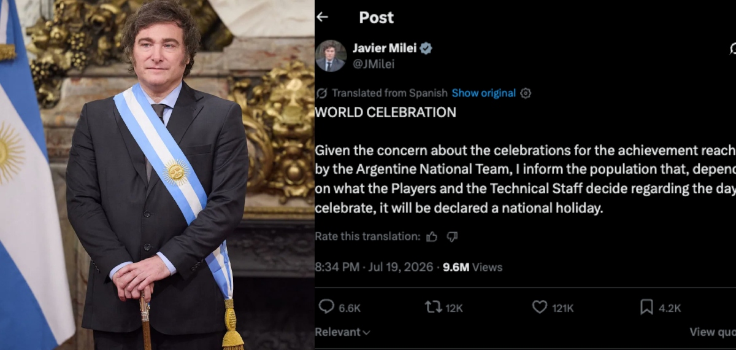
Task: Repost using the retweet icon
Action: pos(433,307)
